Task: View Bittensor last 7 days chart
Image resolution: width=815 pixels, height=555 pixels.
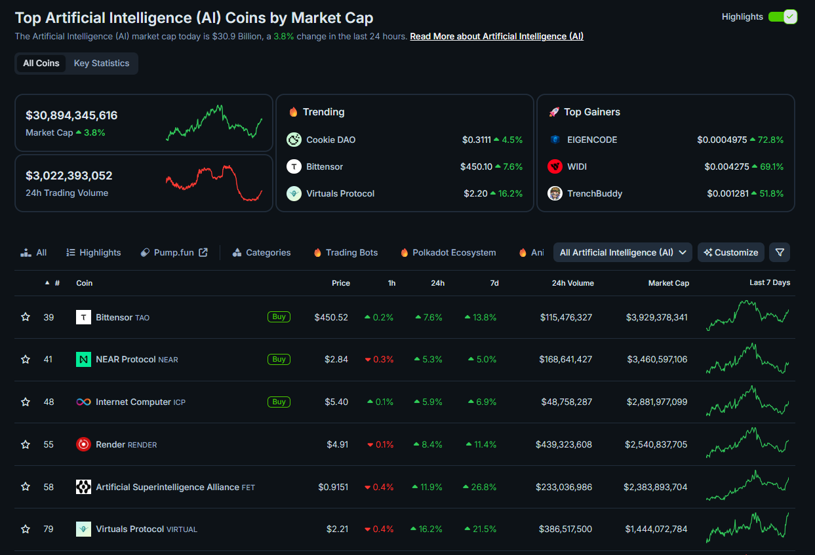Action: point(747,316)
